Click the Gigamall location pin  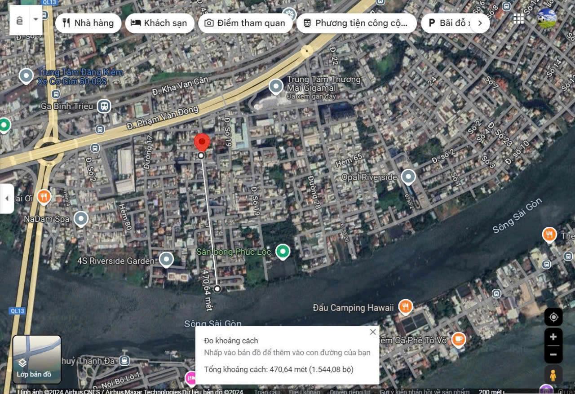tap(276, 86)
